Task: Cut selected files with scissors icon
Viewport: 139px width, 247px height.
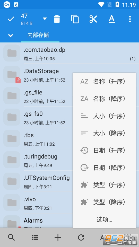Action: point(93,19)
